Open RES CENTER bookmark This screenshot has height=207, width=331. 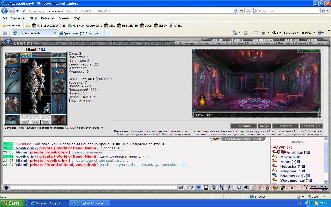pyautogui.click(x=127, y=26)
